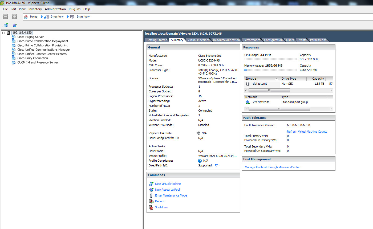Click the Profile Compliance info icon
This screenshot has height=229, width=373.
(x=200, y=161)
